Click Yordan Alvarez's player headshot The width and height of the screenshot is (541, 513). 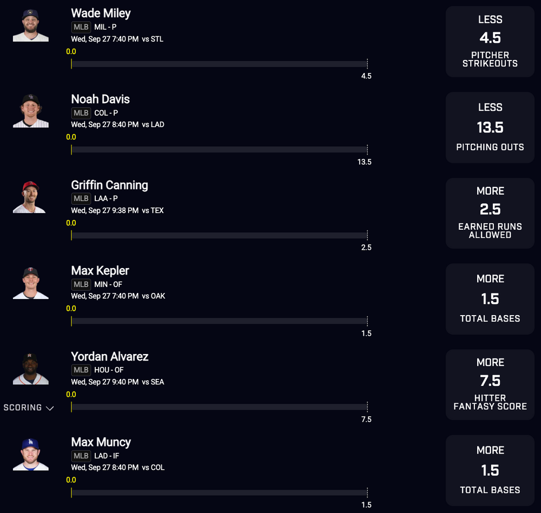point(31,368)
